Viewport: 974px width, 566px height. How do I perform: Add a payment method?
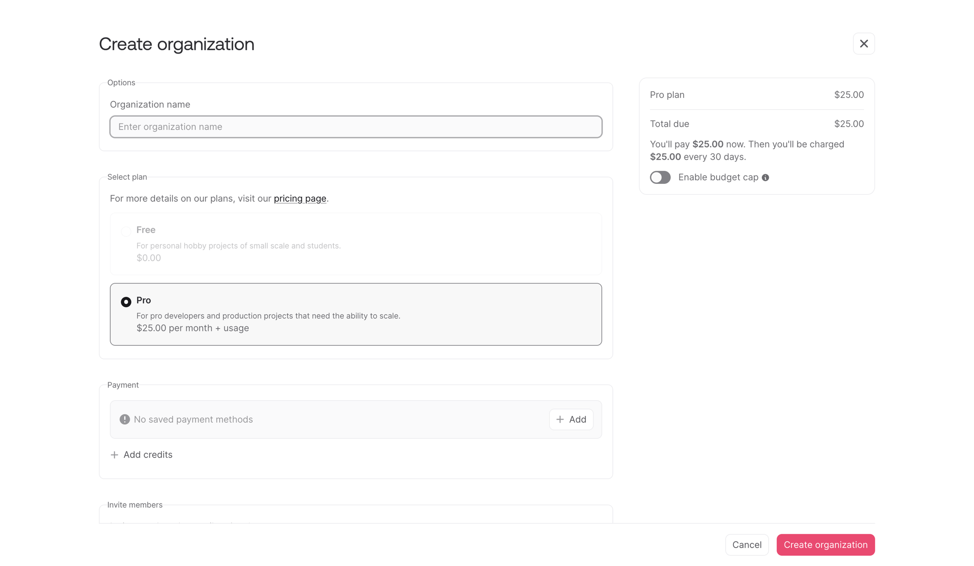(x=571, y=419)
